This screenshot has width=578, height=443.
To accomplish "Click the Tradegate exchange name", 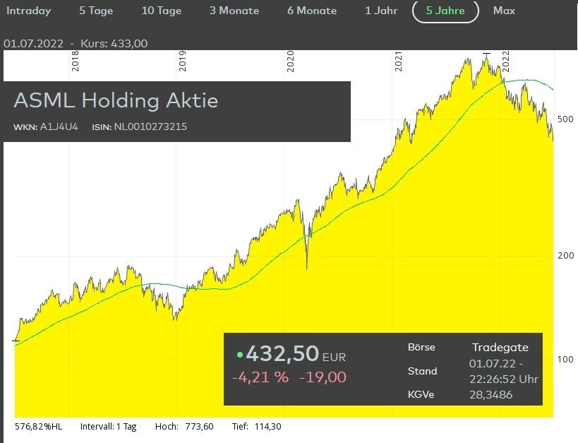I will (x=500, y=347).
